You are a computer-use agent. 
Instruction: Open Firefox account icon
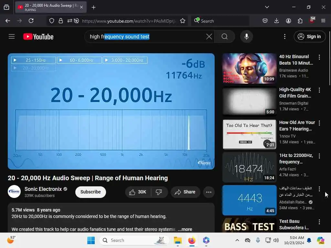coord(288,21)
